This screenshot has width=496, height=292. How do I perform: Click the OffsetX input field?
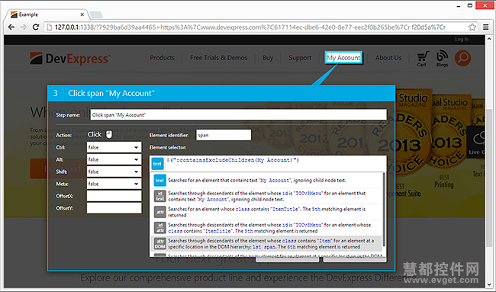[114, 196]
